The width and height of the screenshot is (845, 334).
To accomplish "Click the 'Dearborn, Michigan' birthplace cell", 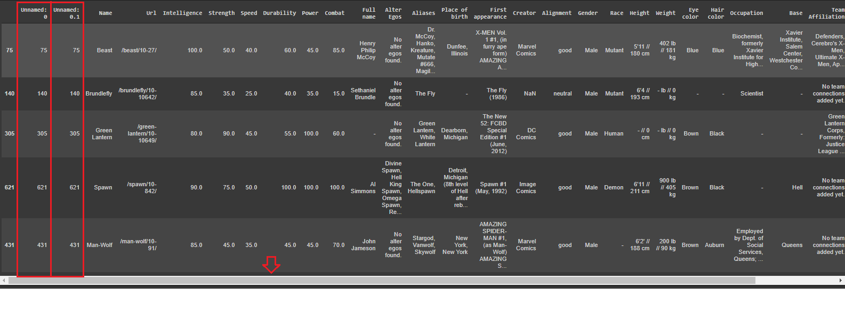I will [x=454, y=133].
